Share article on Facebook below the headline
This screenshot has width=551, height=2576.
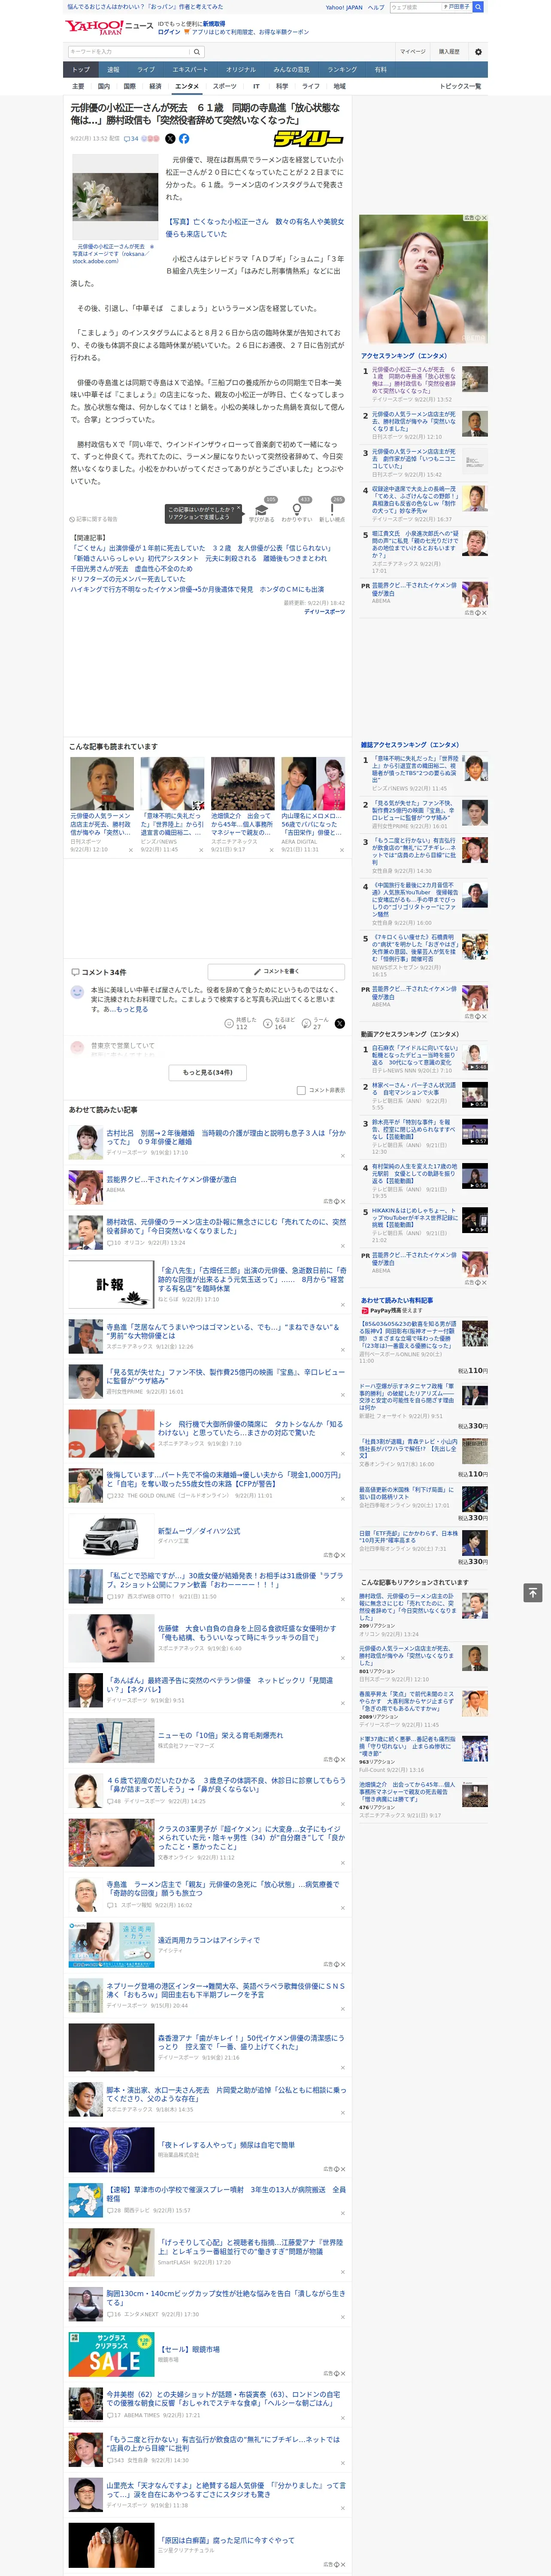pos(184,139)
